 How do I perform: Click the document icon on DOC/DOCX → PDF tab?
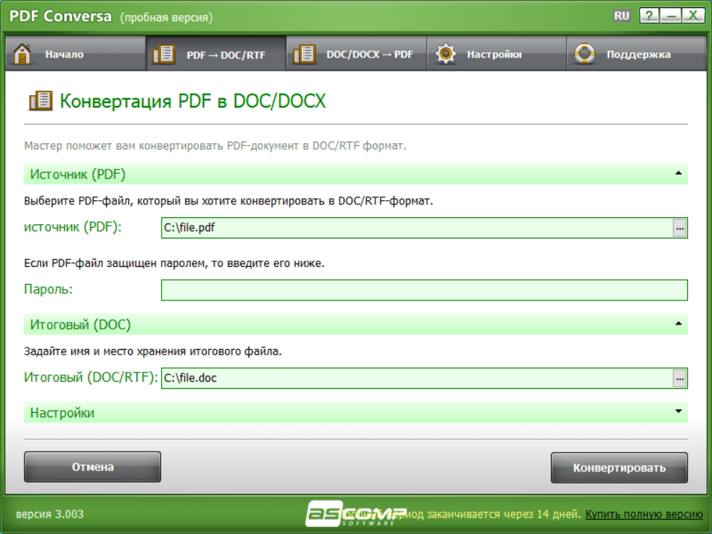pyautogui.click(x=304, y=55)
